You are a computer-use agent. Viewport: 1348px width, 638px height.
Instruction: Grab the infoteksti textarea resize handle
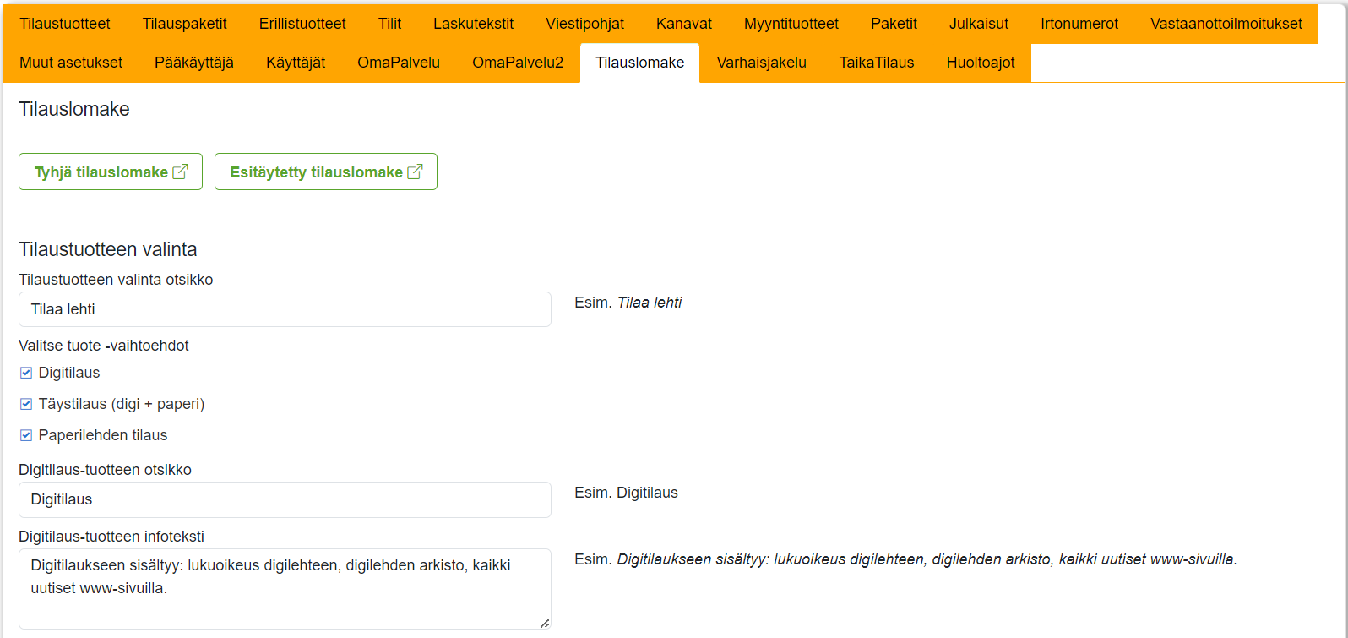pyautogui.click(x=545, y=624)
